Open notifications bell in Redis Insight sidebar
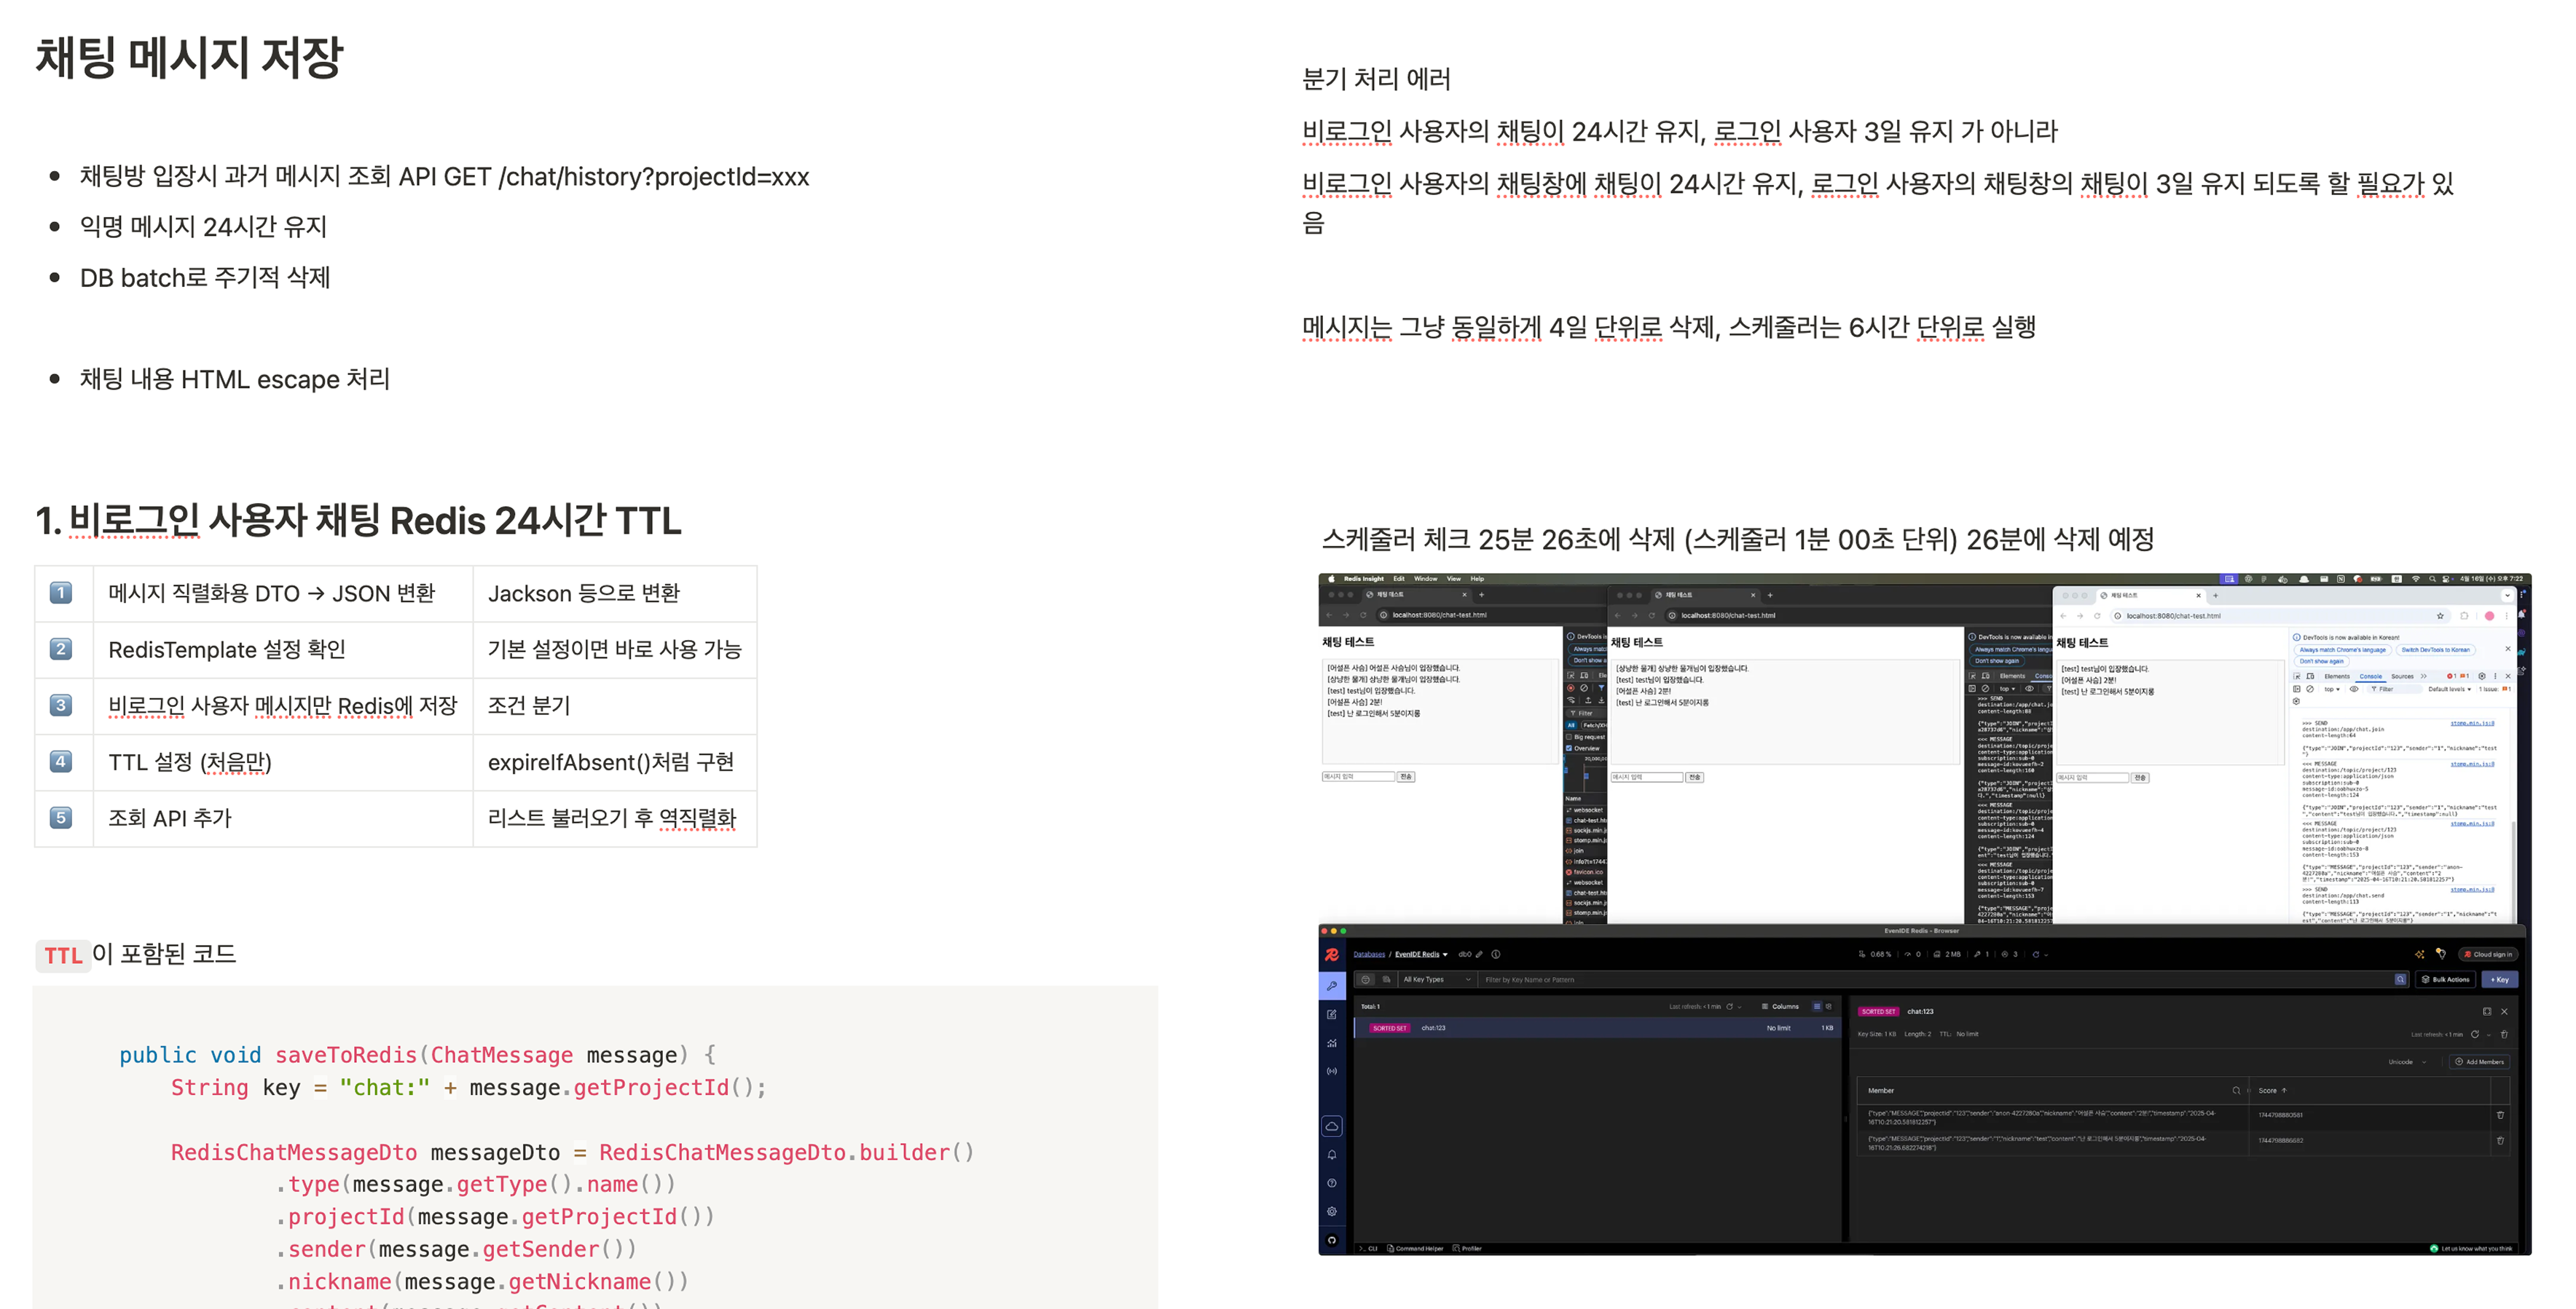 [1332, 1155]
